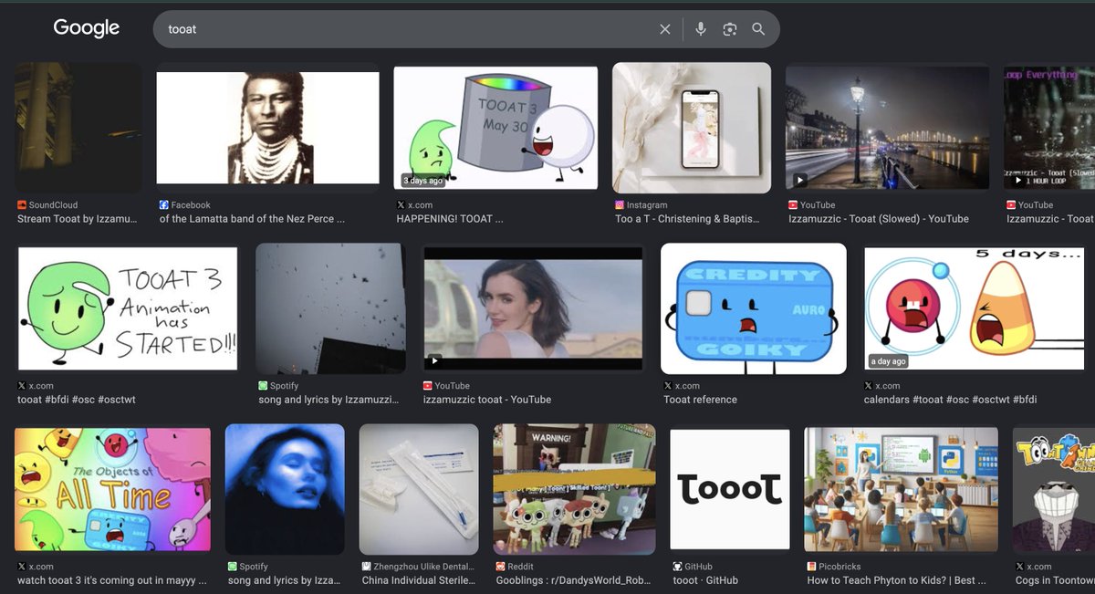Open 'HAPPENING! TOOAT ...' result link
The width and height of the screenshot is (1095, 594).
coord(450,219)
